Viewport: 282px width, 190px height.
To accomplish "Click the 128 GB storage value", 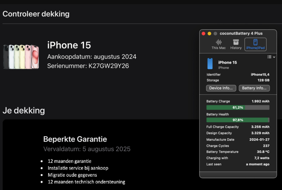I will [263, 80].
